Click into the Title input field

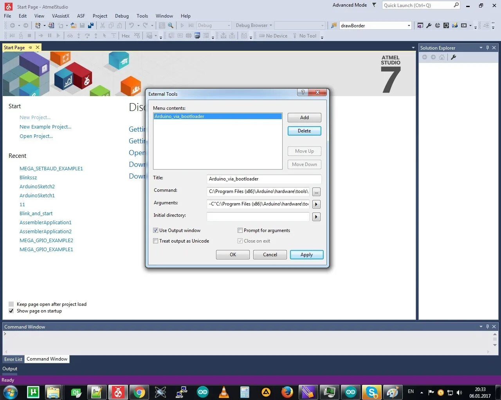[264, 179]
